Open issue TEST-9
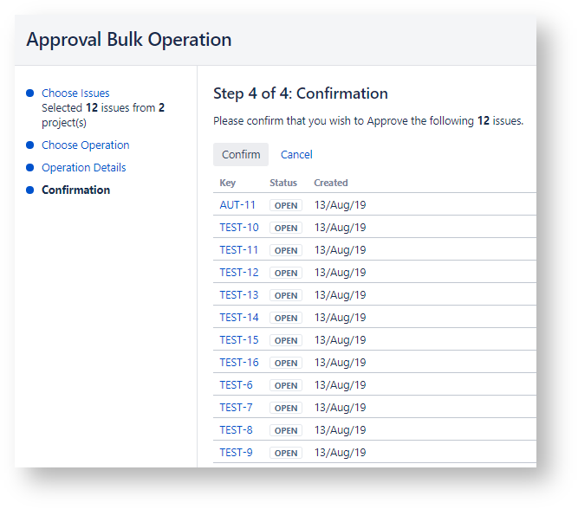This screenshot has width=578, height=509. [237, 453]
